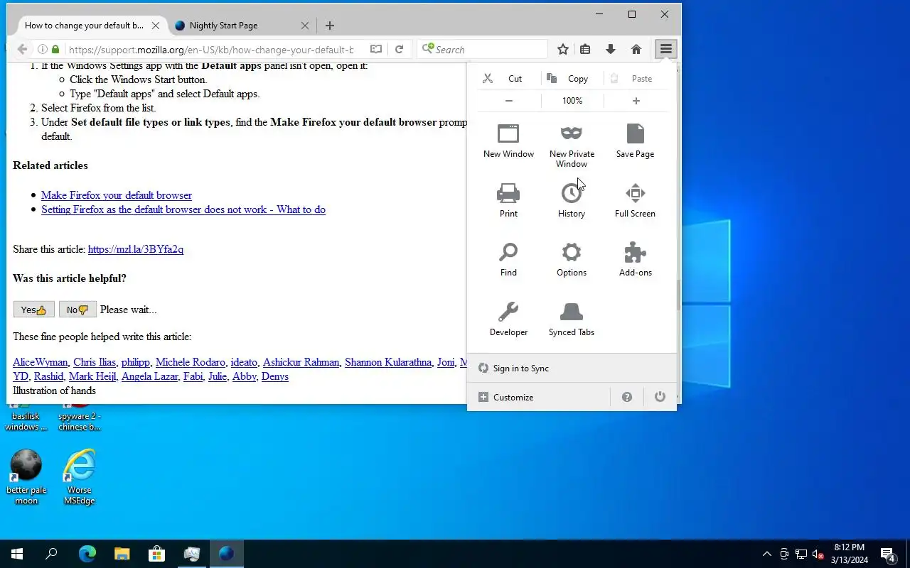Screen dimensions: 910x568
Task: Click the taskbar clock showing 8:12 PM
Action: click(850, 554)
